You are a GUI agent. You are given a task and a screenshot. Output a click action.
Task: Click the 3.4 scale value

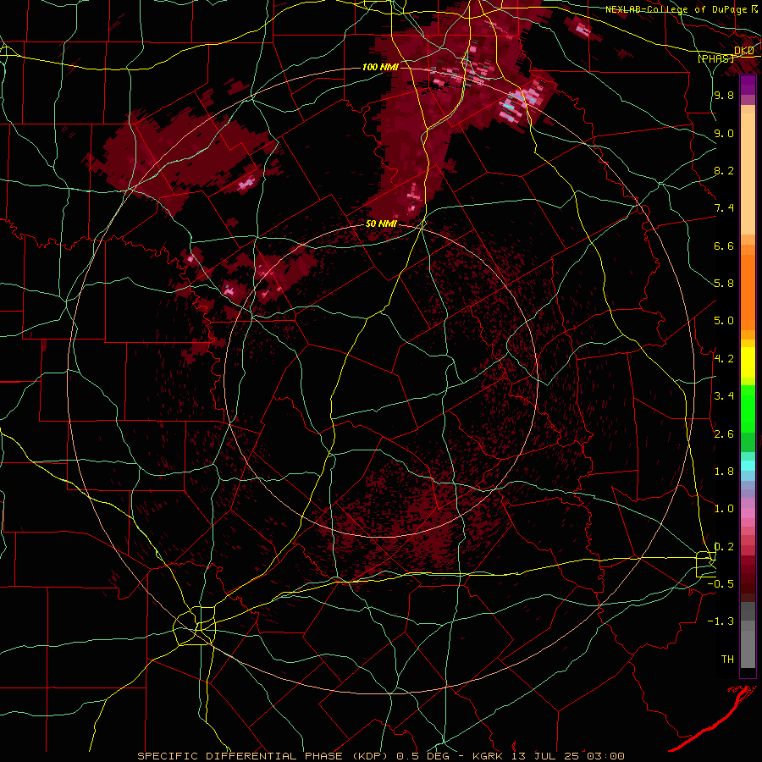click(x=724, y=396)
